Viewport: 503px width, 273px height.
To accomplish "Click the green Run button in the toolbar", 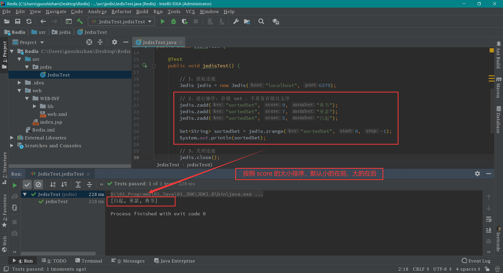I will tap(163, 21).
